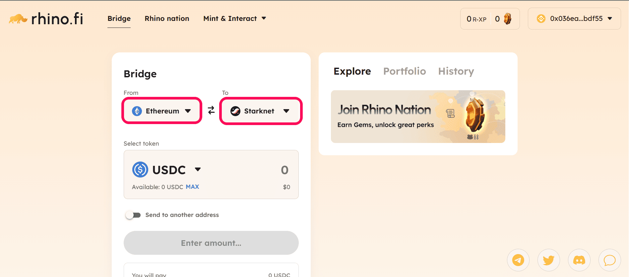Swap From and To chains arrows
Viewport: 629px width, 277px height.
[211, 110]
